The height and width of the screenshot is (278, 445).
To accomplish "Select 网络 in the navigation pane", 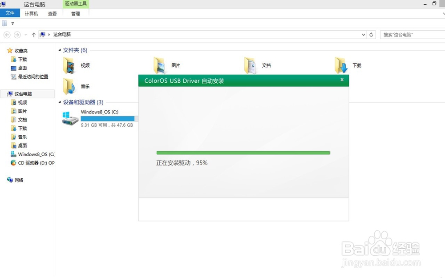I will (x=19, y=180).
